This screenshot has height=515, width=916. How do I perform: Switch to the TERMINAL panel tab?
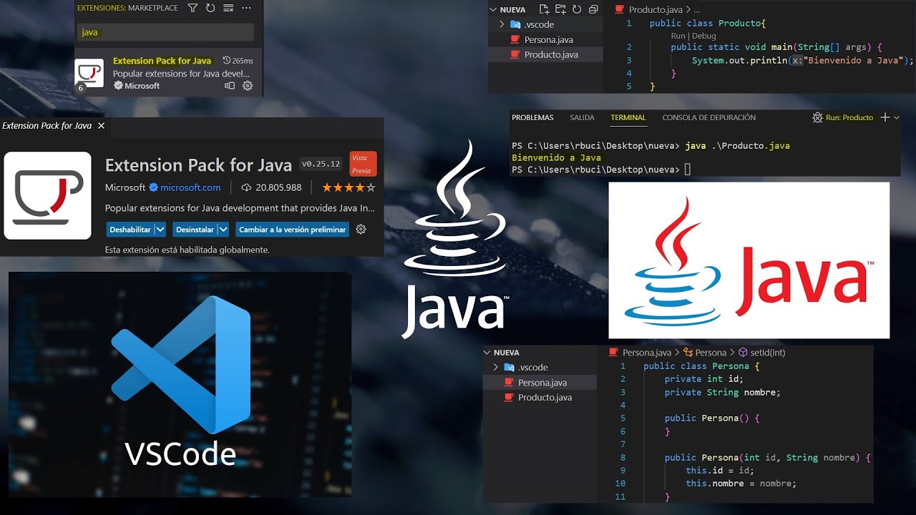(x=628, y=117)
